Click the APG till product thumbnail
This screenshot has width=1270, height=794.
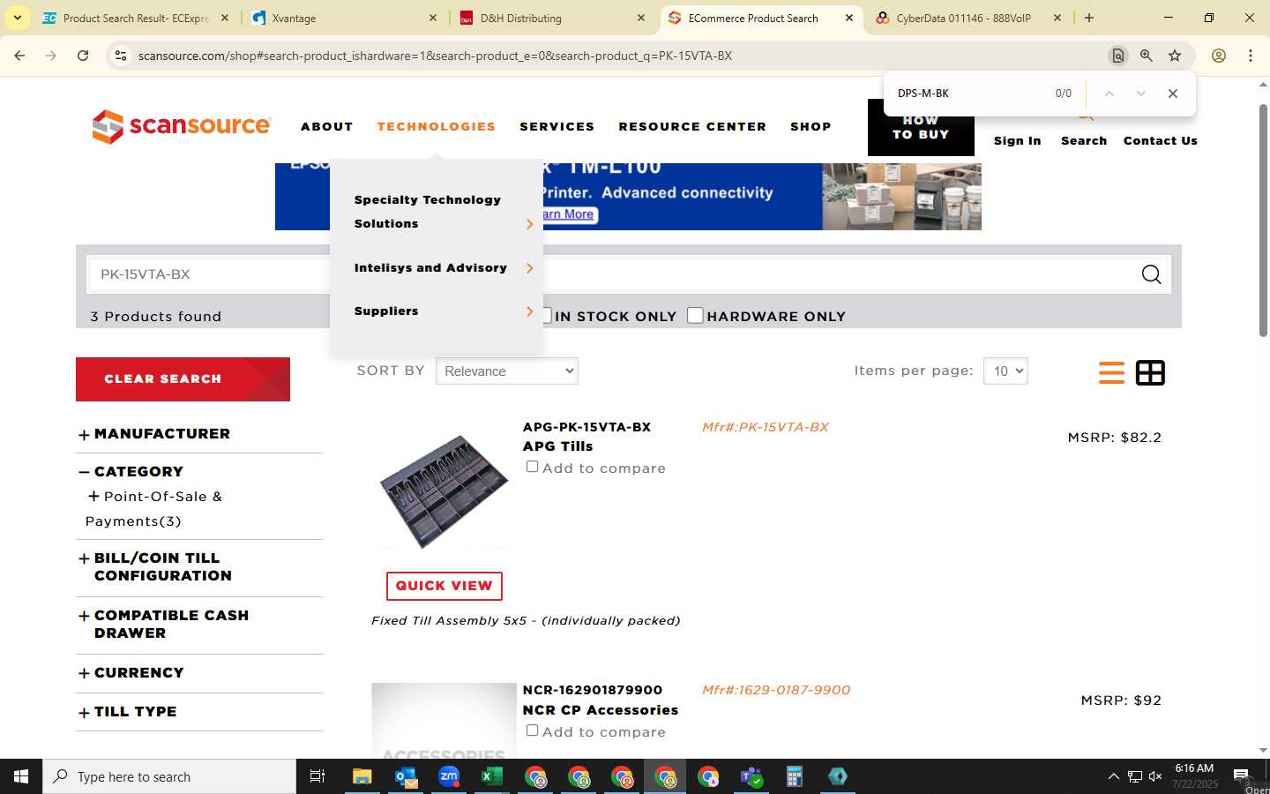444,490
